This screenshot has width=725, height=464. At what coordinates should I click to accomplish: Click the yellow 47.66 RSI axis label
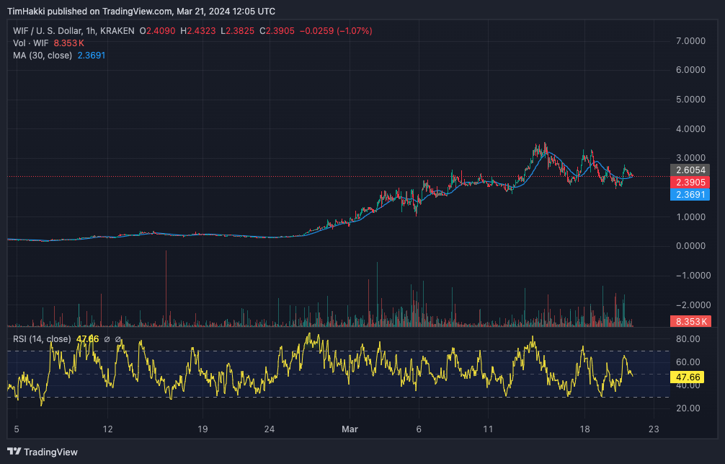click(x=687, y=377)
